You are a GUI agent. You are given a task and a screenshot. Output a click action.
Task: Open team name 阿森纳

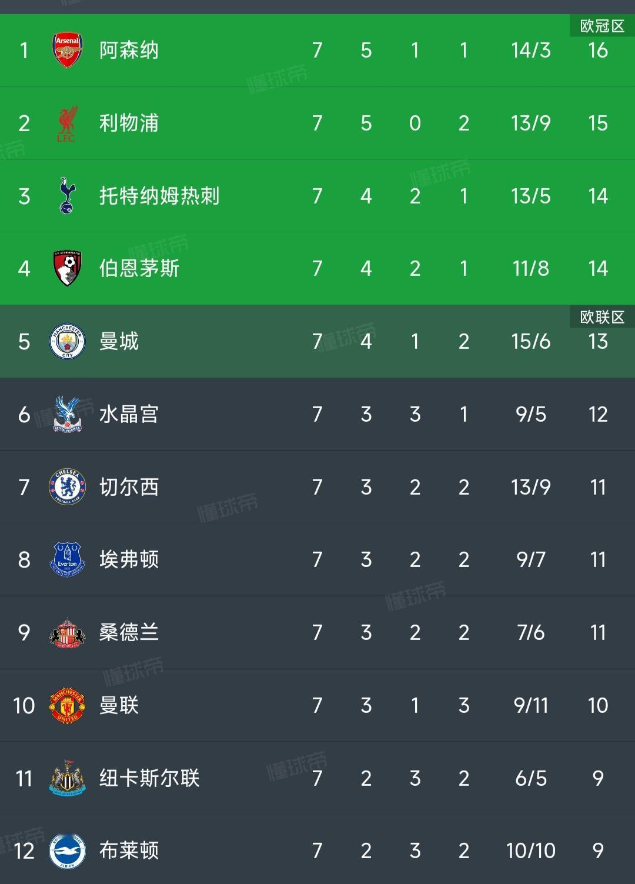click(x=129, y=51)
